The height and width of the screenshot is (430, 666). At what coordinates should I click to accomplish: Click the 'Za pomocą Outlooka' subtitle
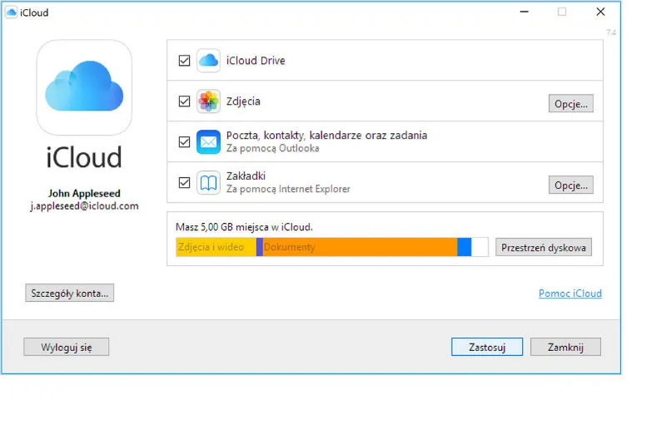pos(272,148)
